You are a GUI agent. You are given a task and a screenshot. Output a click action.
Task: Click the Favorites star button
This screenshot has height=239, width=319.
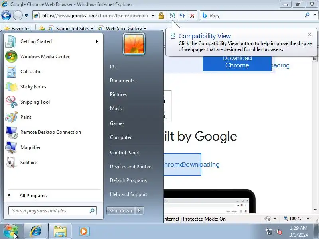(x=17, y=28)
